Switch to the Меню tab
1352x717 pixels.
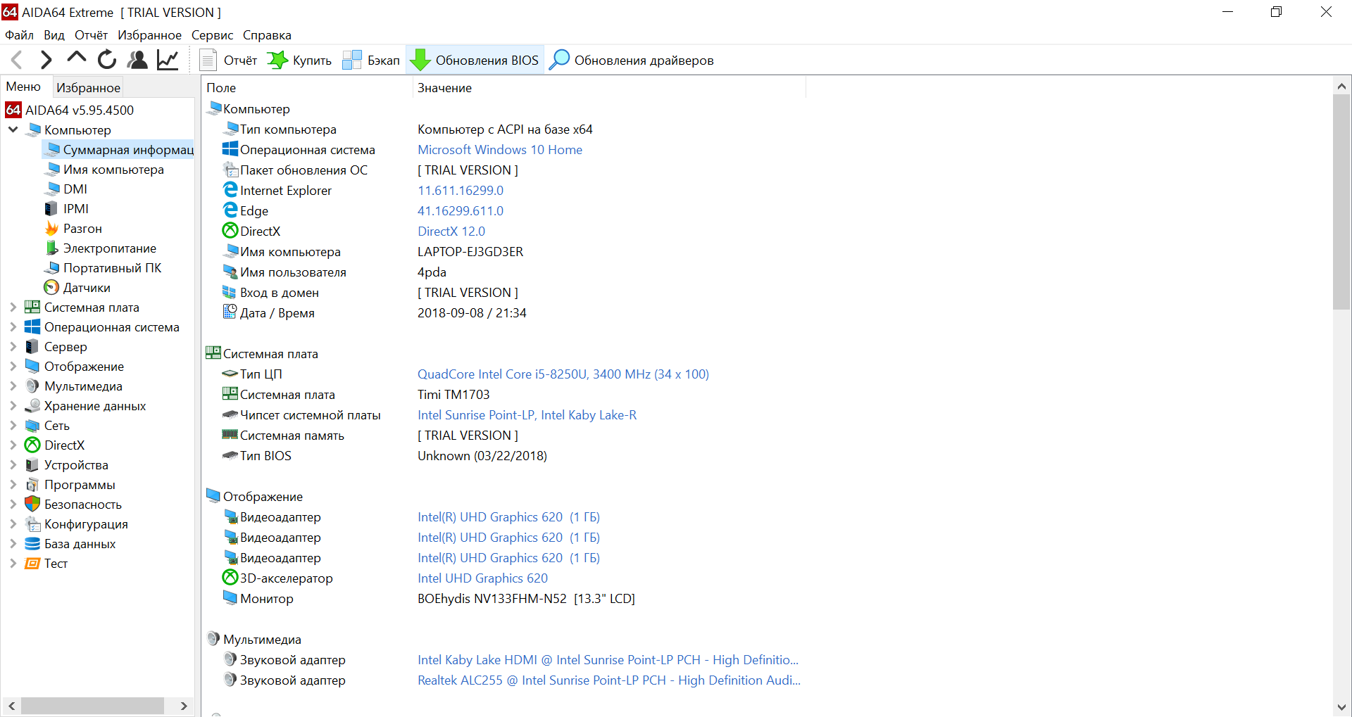(24, 87)
